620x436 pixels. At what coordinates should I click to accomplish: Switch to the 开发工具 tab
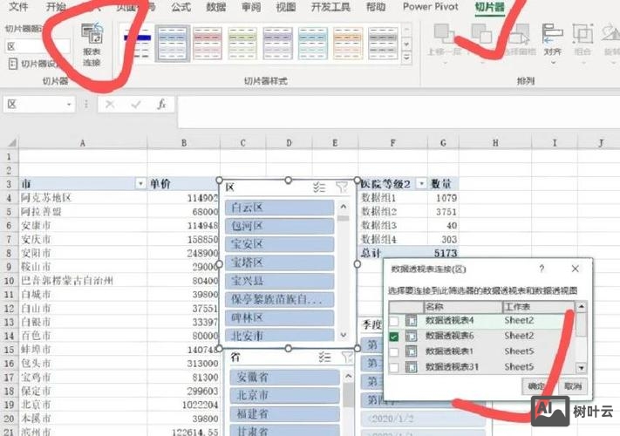click(330, 7)
